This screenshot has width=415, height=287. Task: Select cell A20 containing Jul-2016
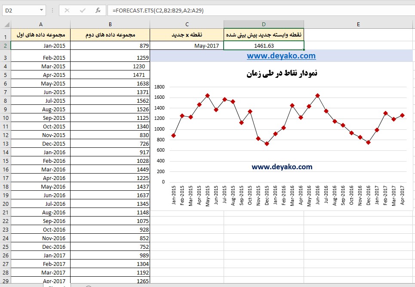coord(41,204)
